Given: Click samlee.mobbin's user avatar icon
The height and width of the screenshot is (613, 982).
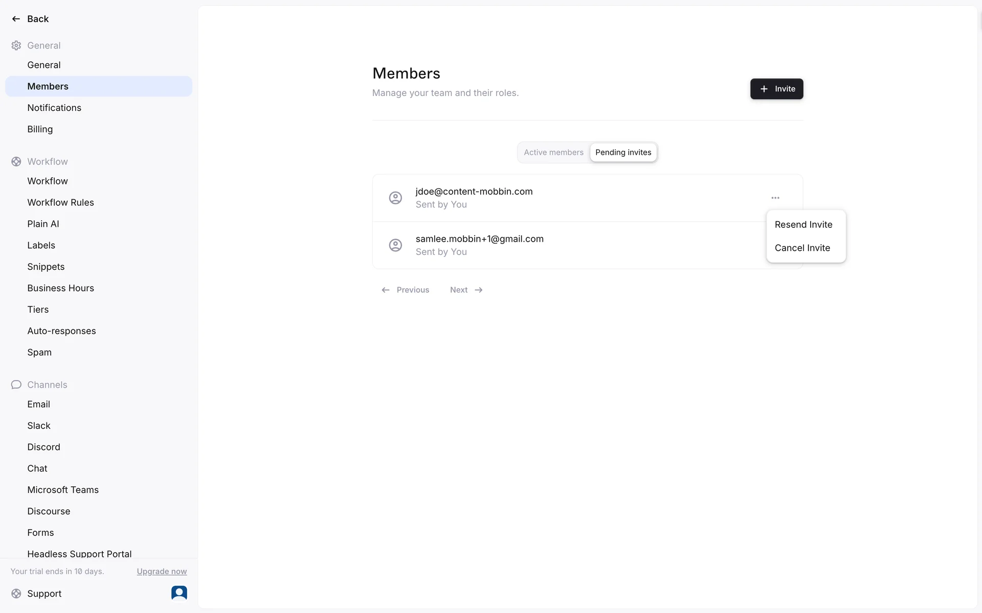Looking at the screenshot, I should (395, 245).
